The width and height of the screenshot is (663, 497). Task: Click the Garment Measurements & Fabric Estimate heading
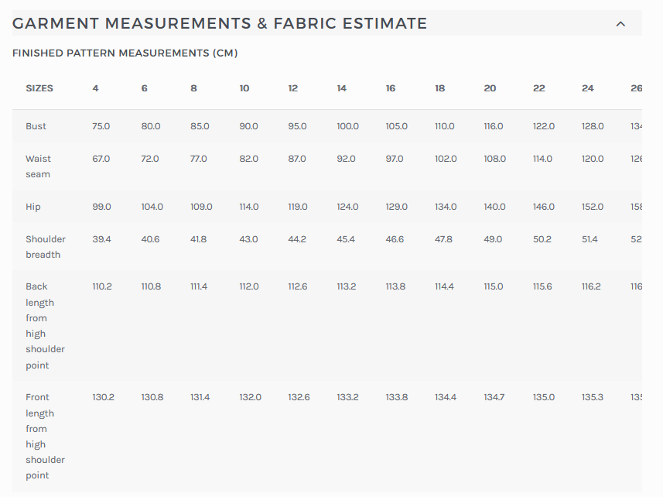pos(220,24)
